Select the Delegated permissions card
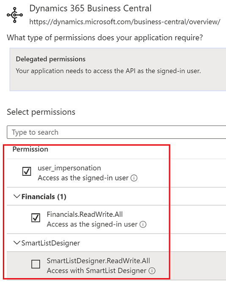Screen dimensions: 226x282 [118, 69]
